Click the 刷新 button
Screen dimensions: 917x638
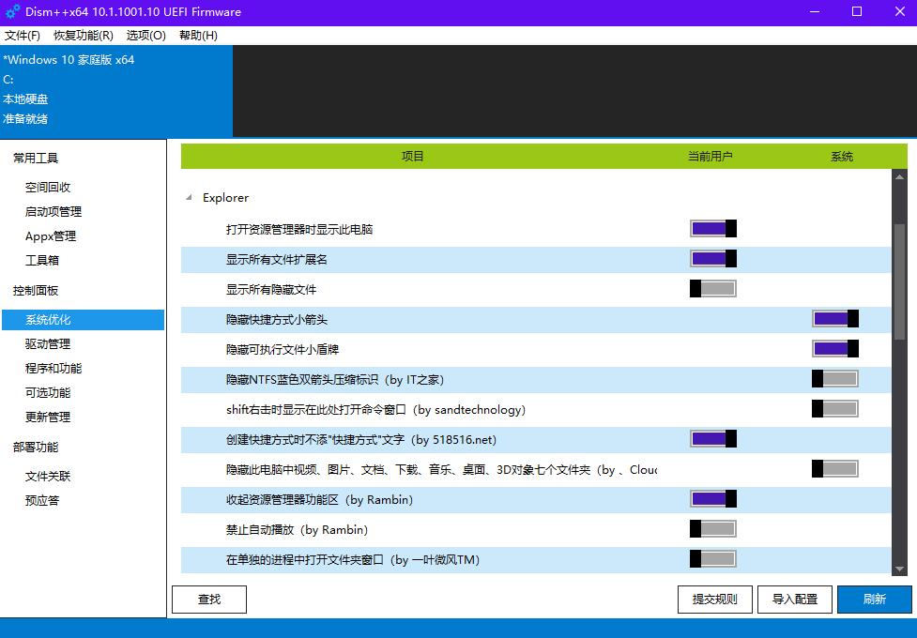(x=875, y=600)
